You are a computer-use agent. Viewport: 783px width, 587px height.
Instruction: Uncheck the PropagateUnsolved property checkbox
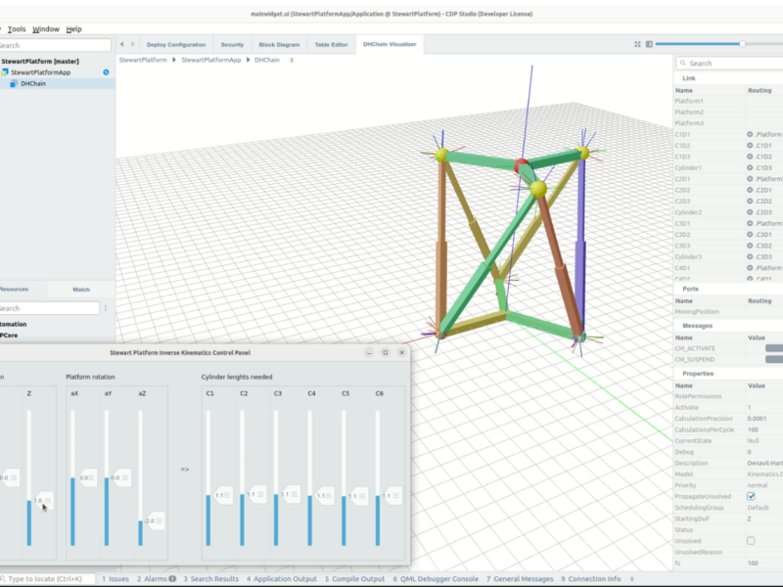pyautogui.click(x=749, y=498)
